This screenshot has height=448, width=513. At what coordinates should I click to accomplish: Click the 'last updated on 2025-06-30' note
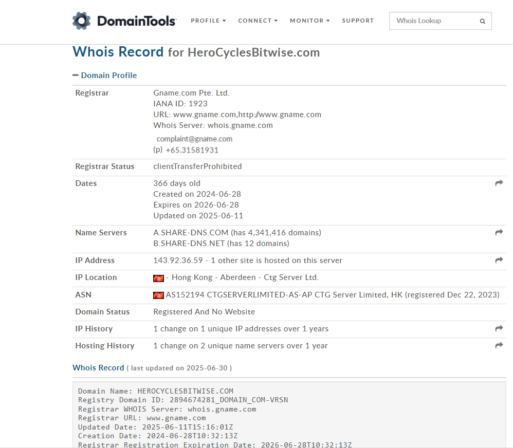pos(179,368)
